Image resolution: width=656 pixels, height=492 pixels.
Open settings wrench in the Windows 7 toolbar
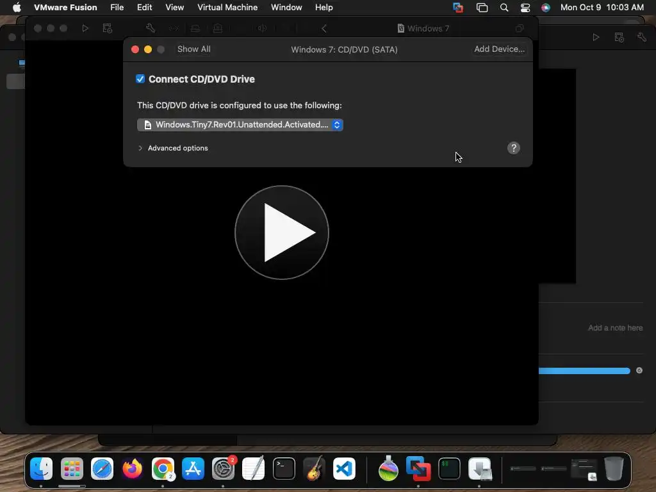tap(151, 28)
